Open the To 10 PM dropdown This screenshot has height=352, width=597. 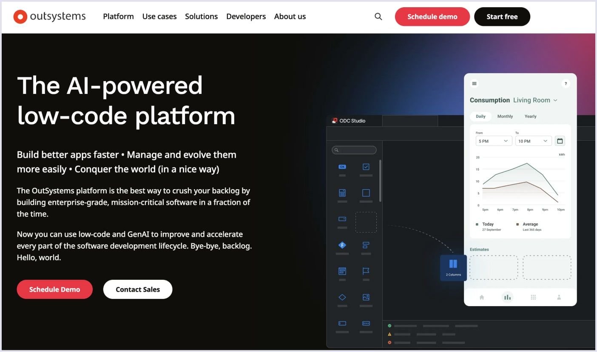pos(534,141)
